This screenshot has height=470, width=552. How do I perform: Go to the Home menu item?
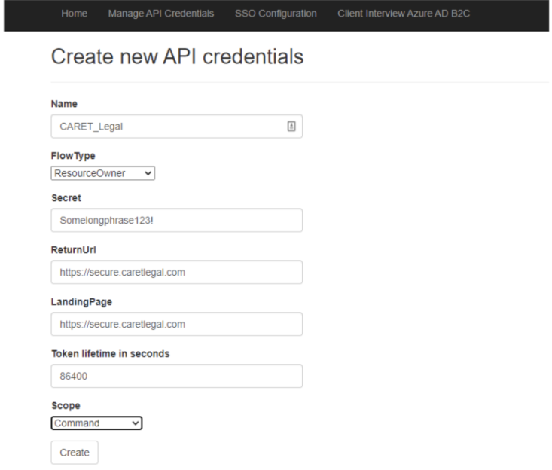[75, 14]
